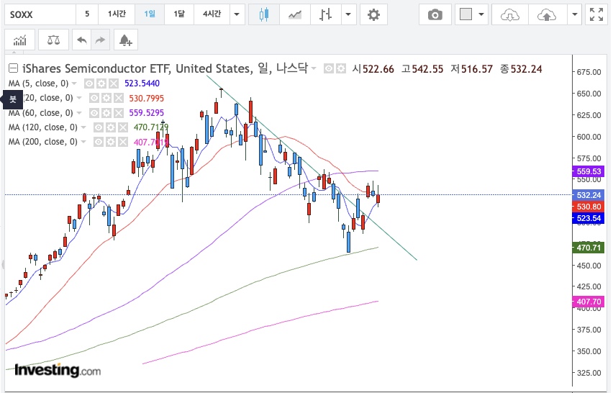Screen dimensions: 613x393
Task: Remove the MA 200 indicator
Action: [123, 142]
